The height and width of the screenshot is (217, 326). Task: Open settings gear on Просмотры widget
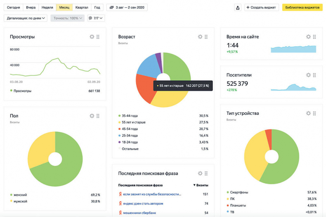[x=92, y=37]
